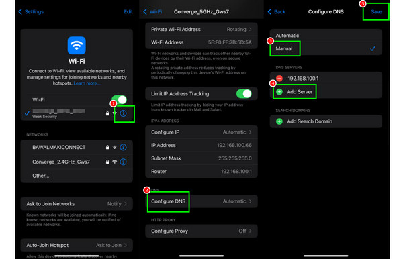This screenshot has width=403, height=259.
Task: Open Configure Proxy Off setting
Action: point(201,231)
